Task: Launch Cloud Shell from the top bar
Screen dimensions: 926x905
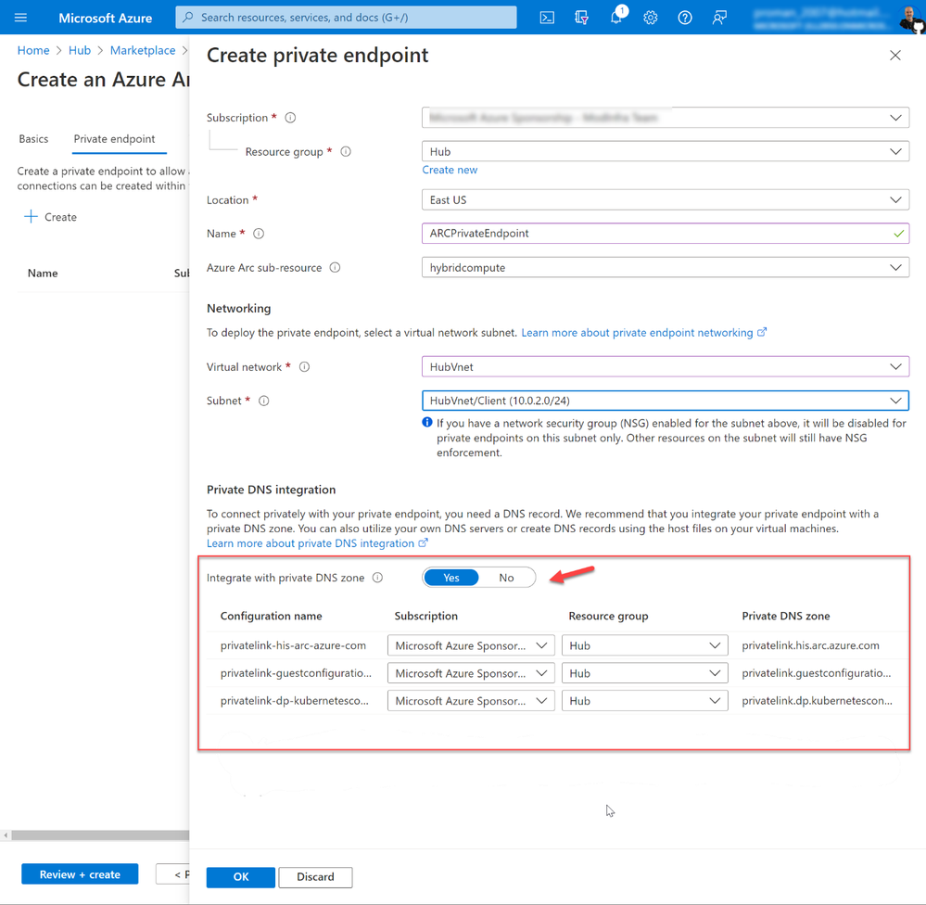Action: (x=547, y=18)
